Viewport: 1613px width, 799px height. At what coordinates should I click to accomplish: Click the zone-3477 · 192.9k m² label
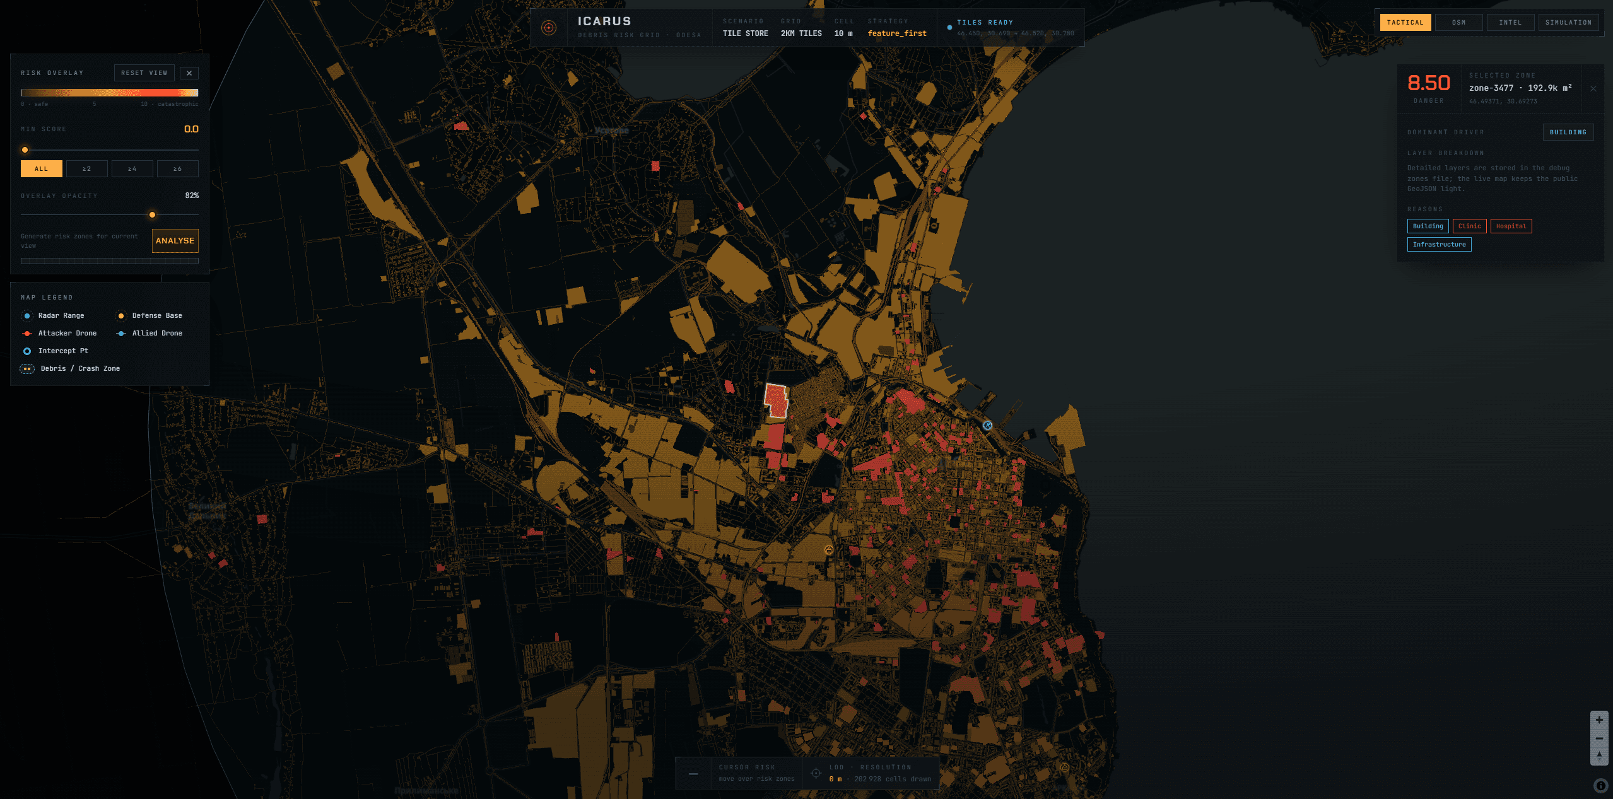1520,88
